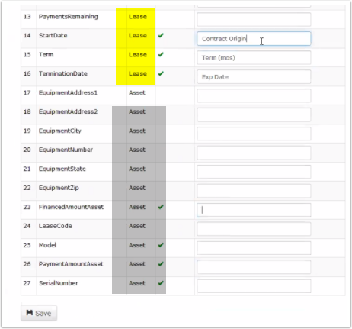This screenshot has height=329, width=352.
Task: Click the Asset label in EquipmentAddress1 row
Action: click(137, 93)
